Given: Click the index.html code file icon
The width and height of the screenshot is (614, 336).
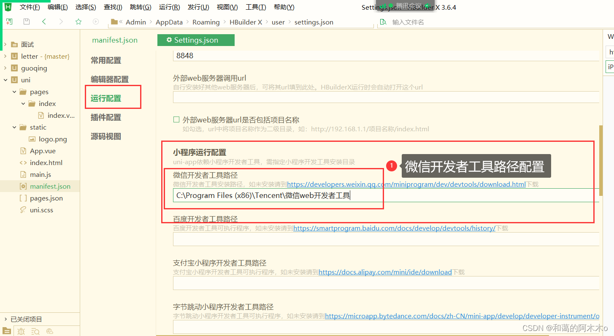Looking at the screenshot, I should pyautogui.click(x=23, y=163).
